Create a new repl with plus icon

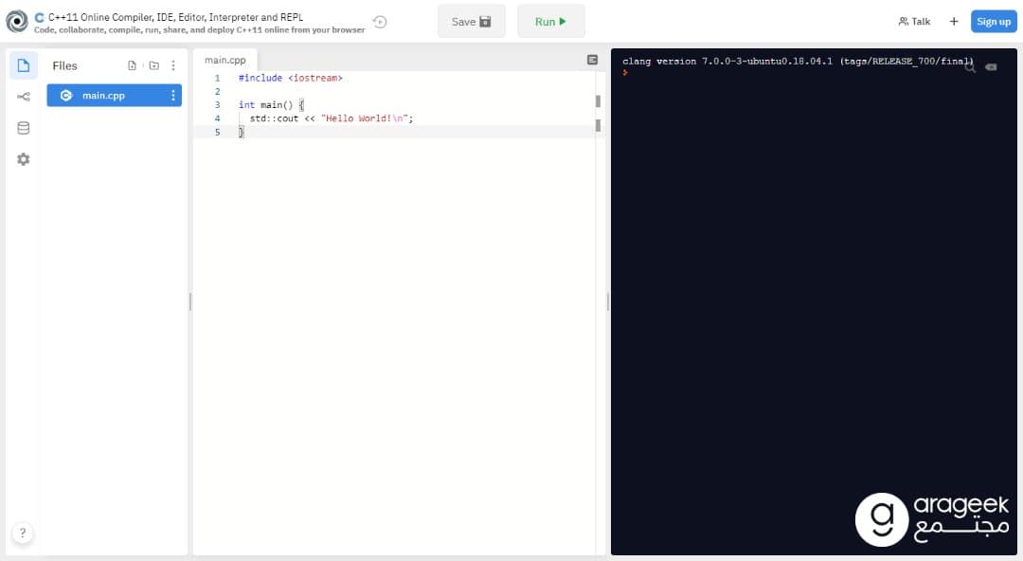pyautogui.click(x=954, y=22)
